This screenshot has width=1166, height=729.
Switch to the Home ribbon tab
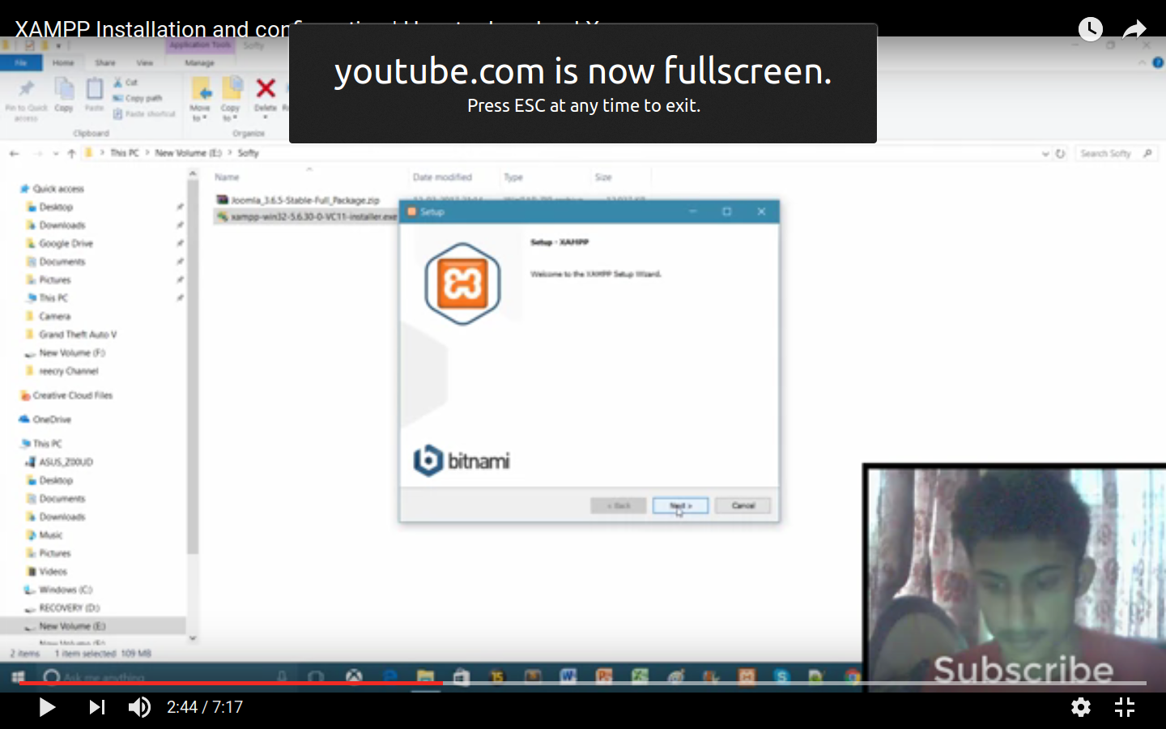click(x=63, y=62)
